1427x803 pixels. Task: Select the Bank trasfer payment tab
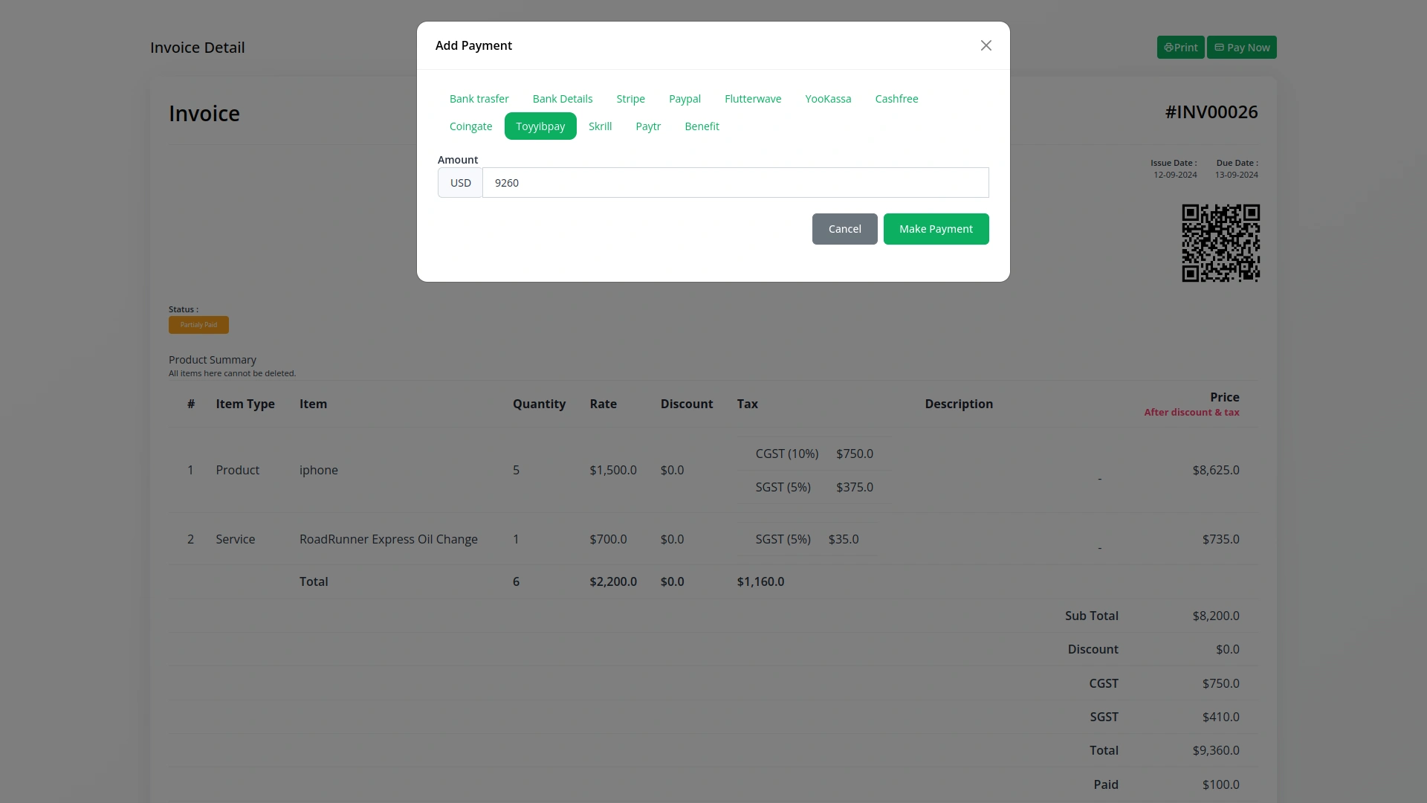[x=479, y=99]
